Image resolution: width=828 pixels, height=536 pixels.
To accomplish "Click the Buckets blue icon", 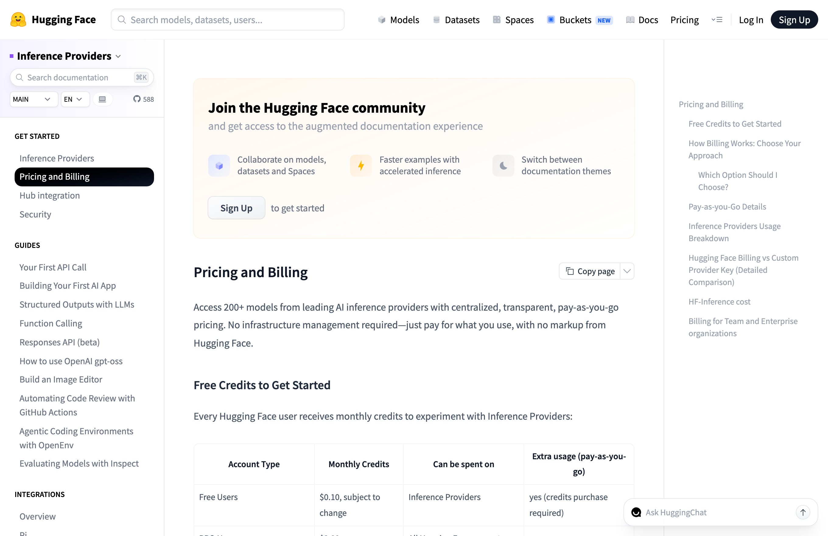I will (551, 20).
